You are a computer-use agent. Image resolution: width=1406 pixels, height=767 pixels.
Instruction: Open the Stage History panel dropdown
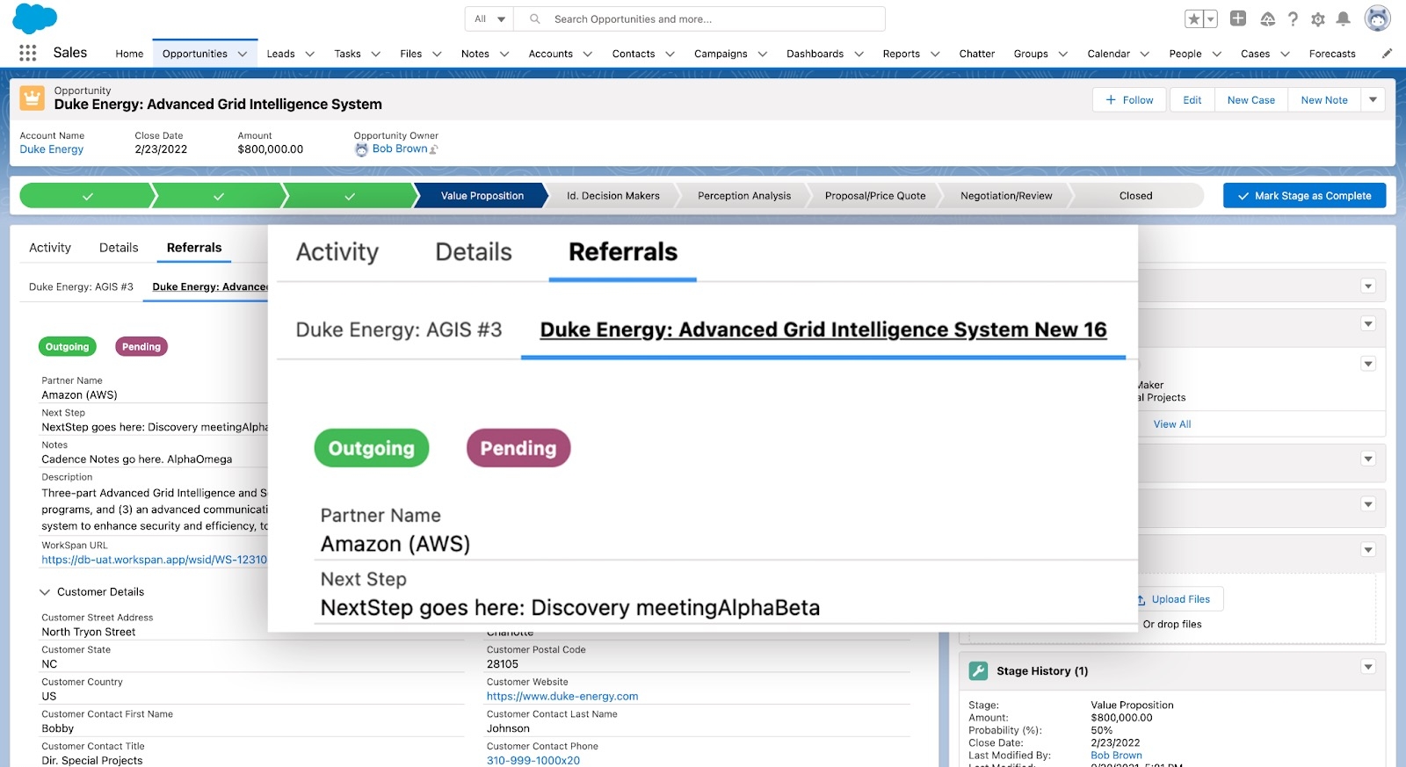tap(1367, 667)
